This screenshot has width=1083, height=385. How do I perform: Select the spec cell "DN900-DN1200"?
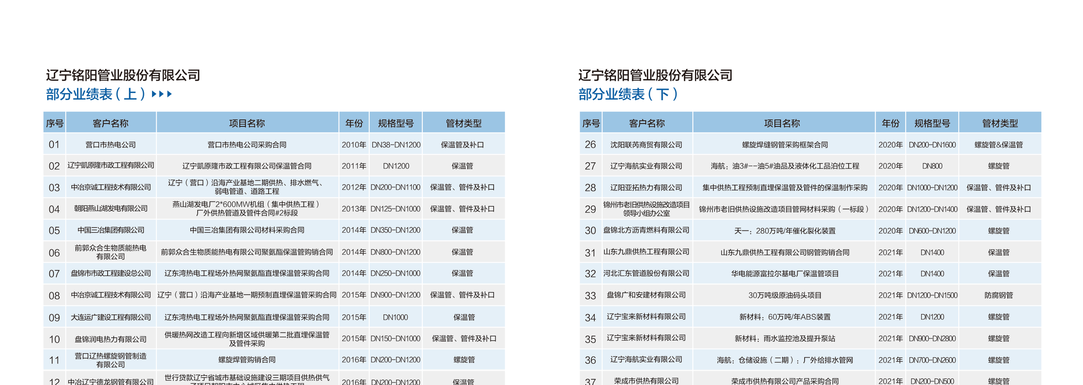[x=395, y=295]
